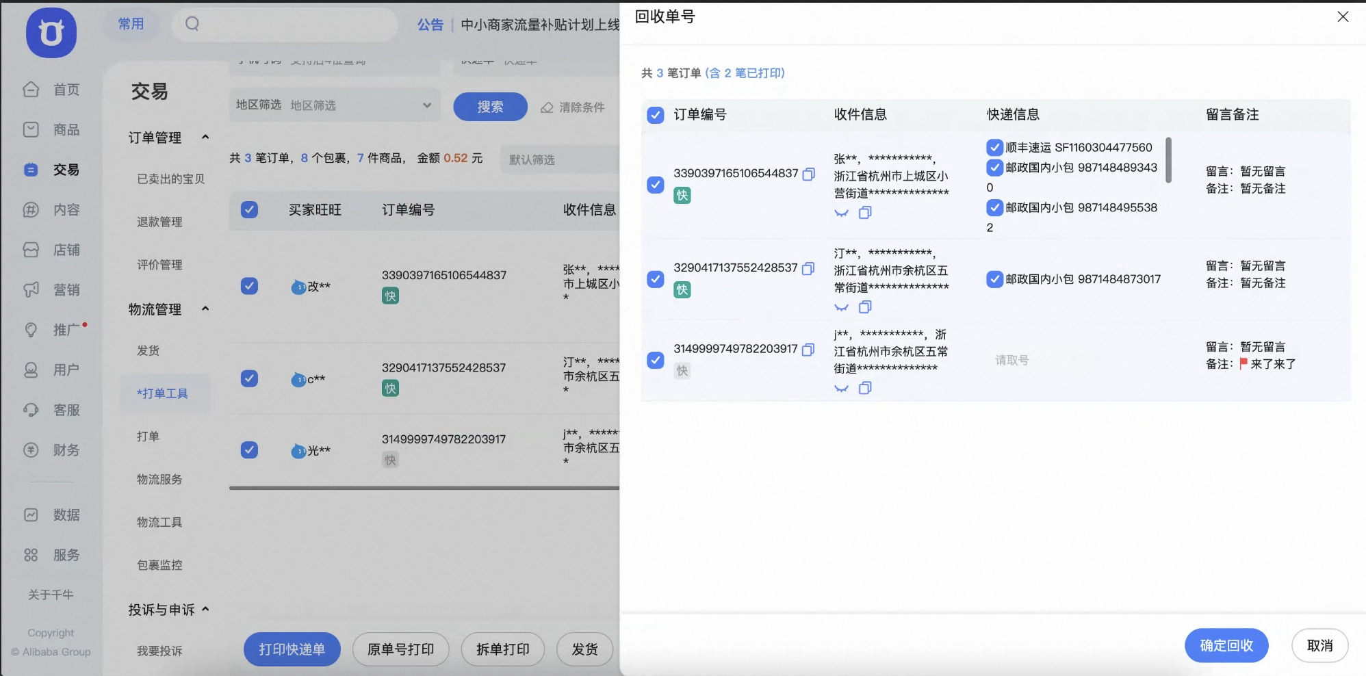Toggle select-all checkbox in dialog header
The width and height of the screenshot is (1366, 676).
(x=656, y=115)
